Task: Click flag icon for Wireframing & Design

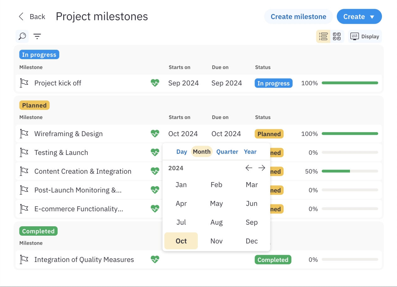Action: tap(24, 134)
